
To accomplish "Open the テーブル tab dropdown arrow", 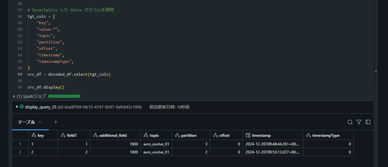I will pyautogui.click(x=40, y=122).
